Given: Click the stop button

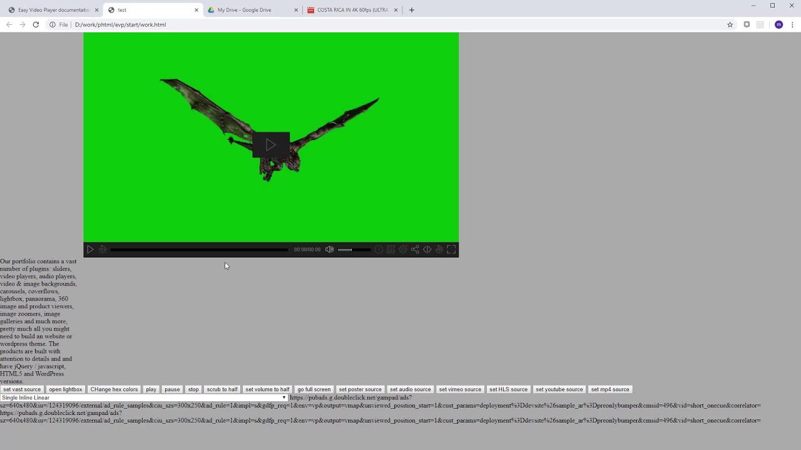Looking at the screenshot, I should coord(193,389).
